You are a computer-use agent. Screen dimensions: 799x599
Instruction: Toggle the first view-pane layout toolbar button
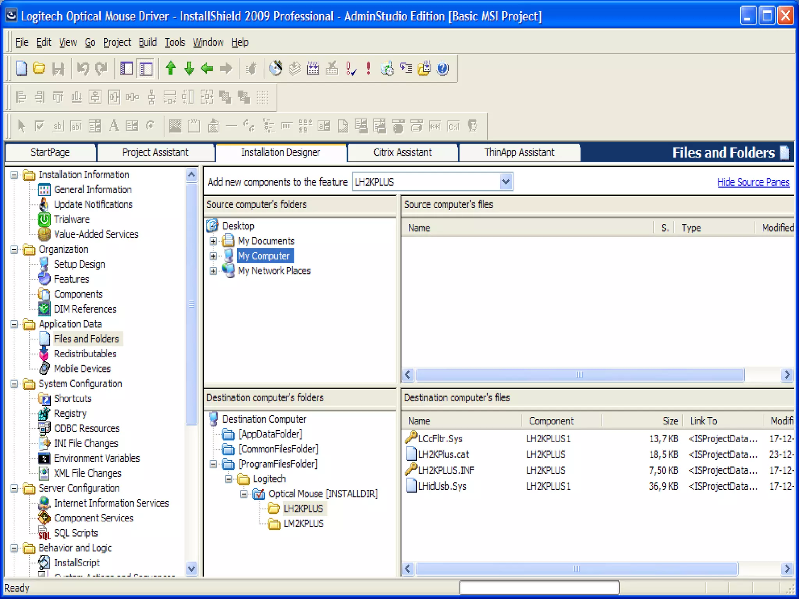point(126,69)
